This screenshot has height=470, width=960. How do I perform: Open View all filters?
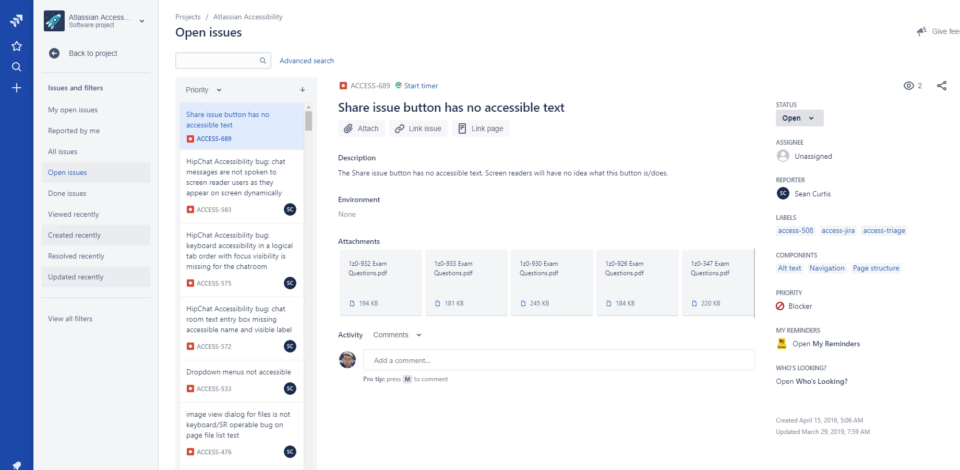[96, 319]
